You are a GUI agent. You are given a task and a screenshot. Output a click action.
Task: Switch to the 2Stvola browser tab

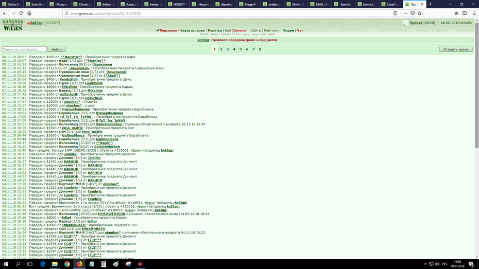point(83,4)
